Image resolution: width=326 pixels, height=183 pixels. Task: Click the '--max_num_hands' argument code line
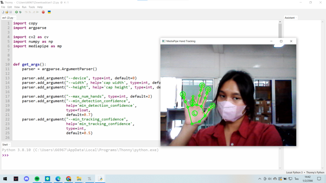coord(87,97)
